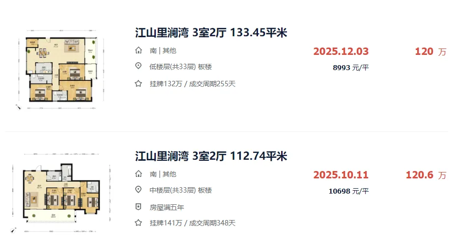Click shield icon beside 房屋满五年

[139, 207]
